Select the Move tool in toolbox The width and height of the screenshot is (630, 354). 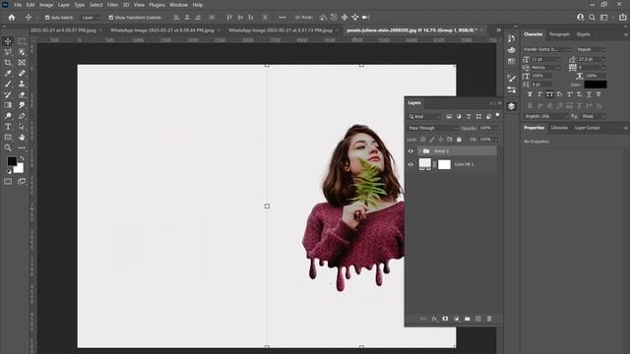pos(8,41)
